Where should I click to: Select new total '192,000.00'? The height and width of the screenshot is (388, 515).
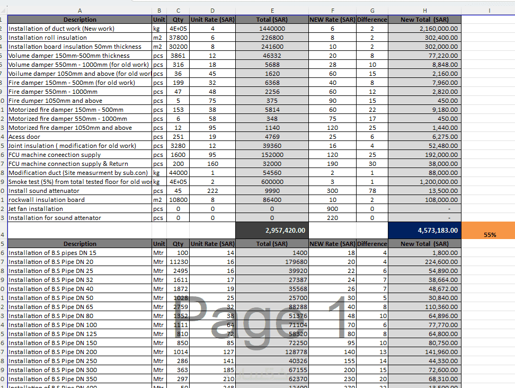(425, 155)
